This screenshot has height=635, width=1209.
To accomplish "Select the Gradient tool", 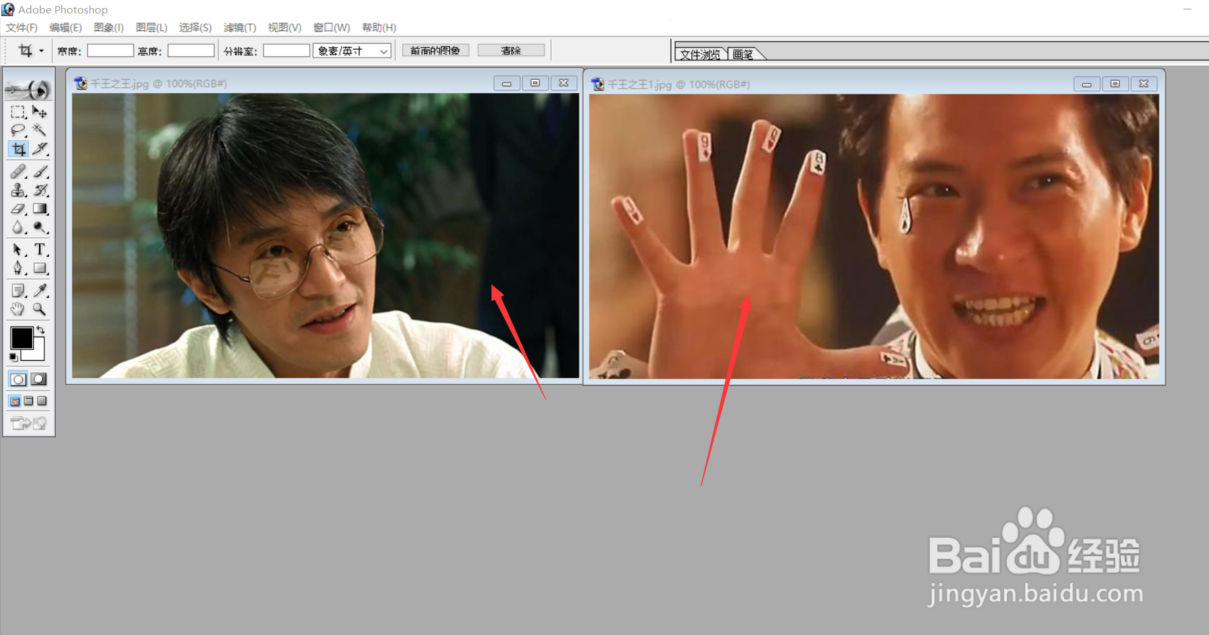I will (x=40, y=209).
